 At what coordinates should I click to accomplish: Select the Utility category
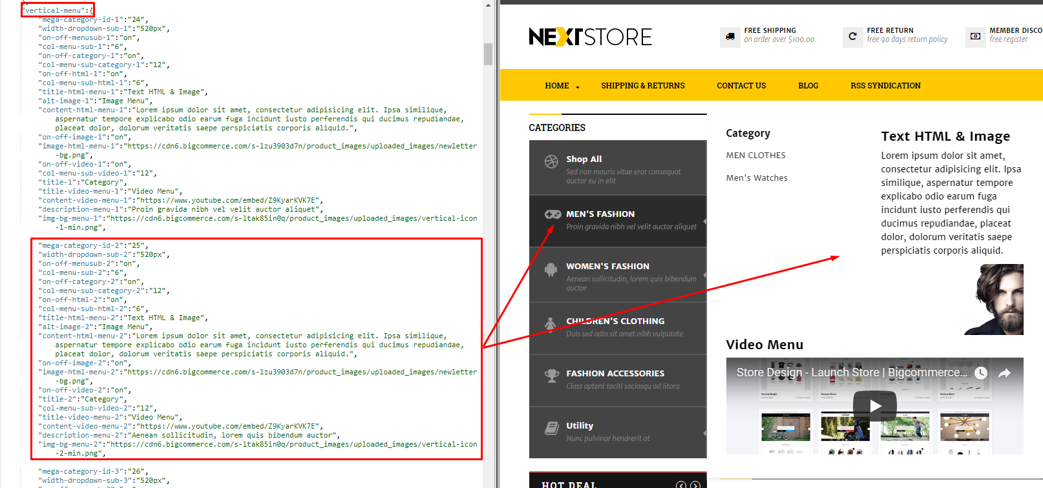pyautogui.click(x=618, y=432)
